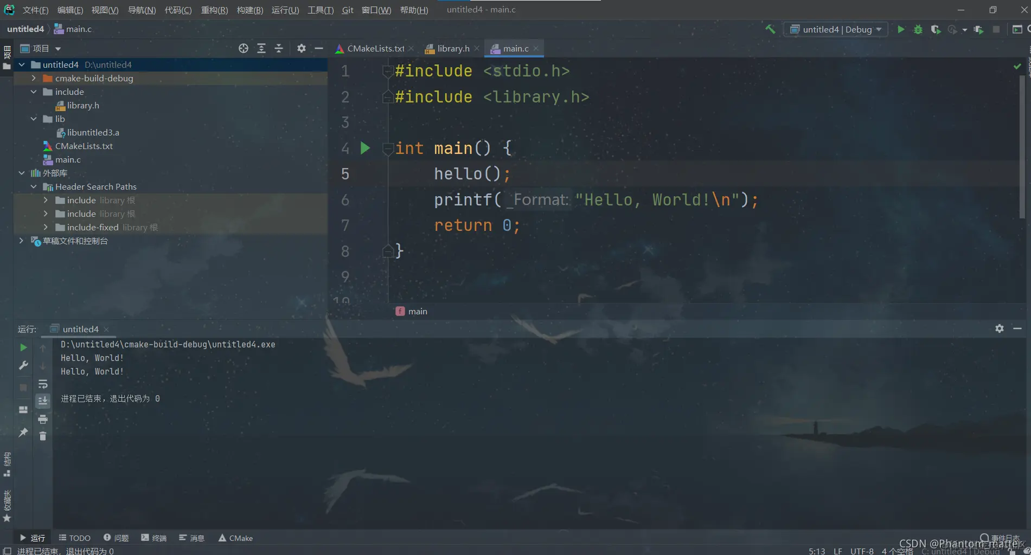Expand the cmake-build-debug folder
This screenshot has width=1031, height=555.
pyautogui.click(x=34, y=78)
